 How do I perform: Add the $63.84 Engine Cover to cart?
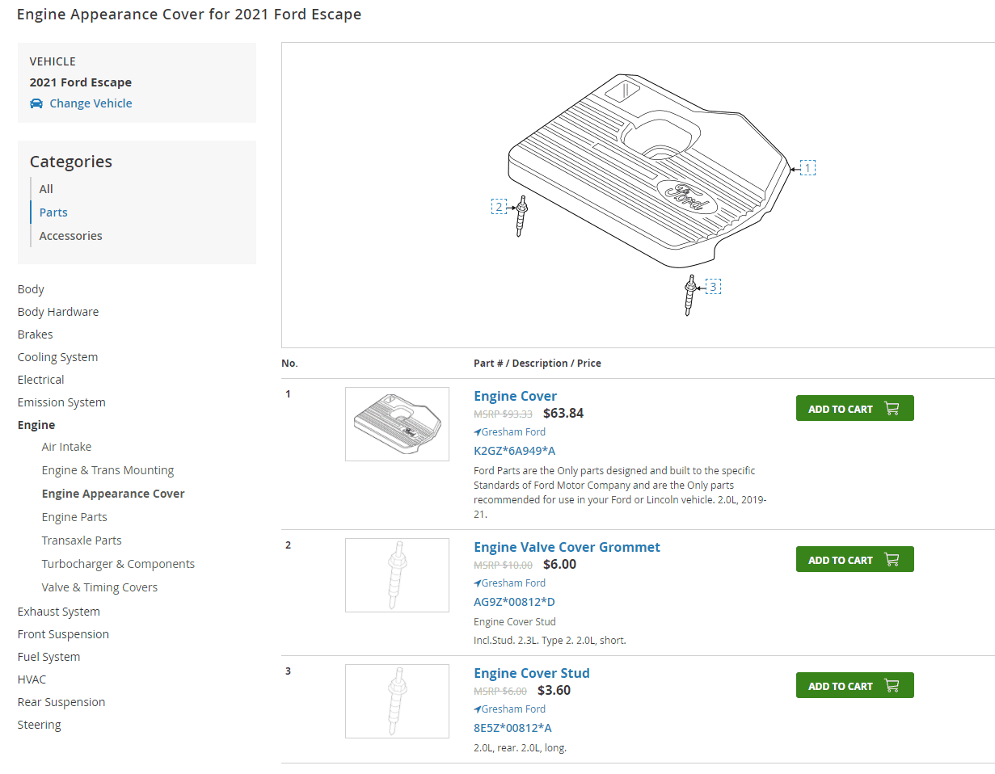click(855, 408)
